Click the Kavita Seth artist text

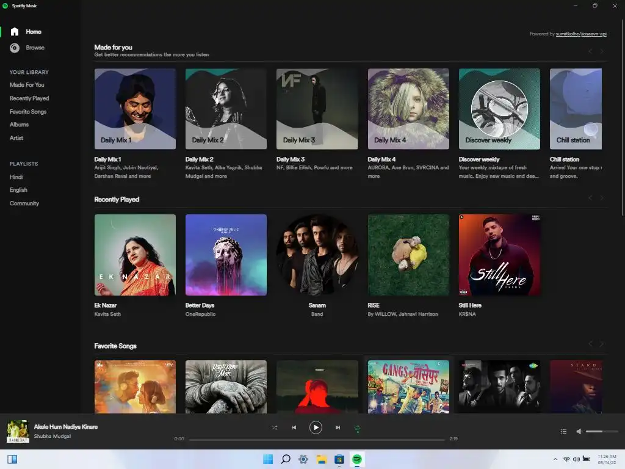pos(107,314)
